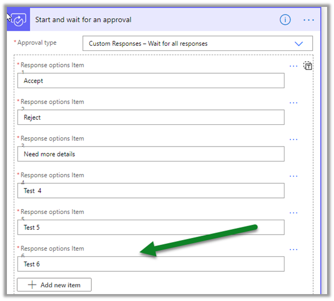The width and height of the screenshot is (334, 301).
Task: Open ellipsis menu for the Test 6 item
Action: click(x=293, y=250)
